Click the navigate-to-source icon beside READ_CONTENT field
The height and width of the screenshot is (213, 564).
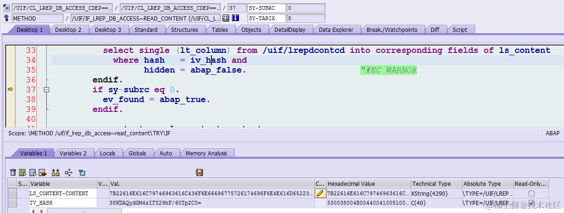(226, 18)
